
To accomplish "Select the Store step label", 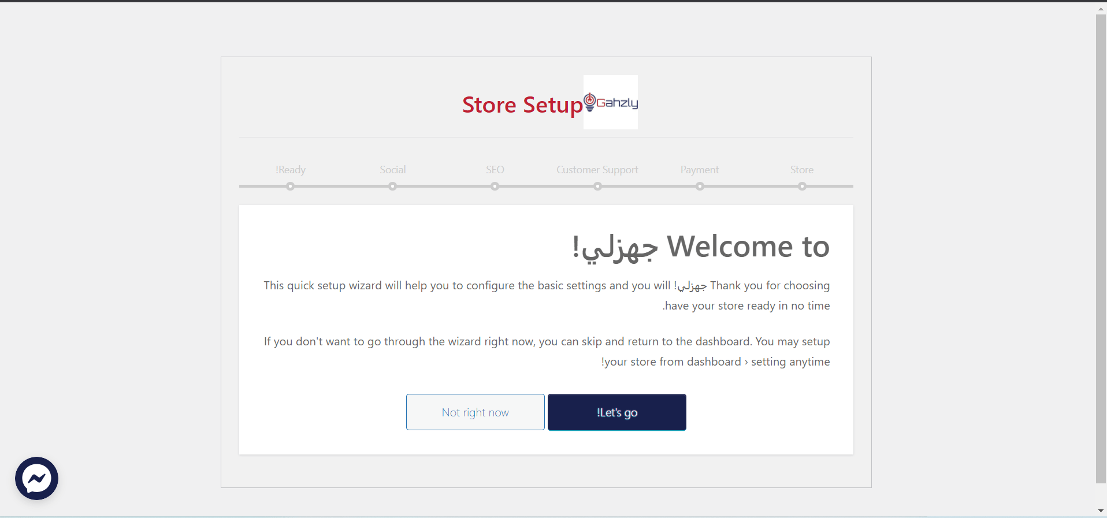I will (x=802, y=170).
